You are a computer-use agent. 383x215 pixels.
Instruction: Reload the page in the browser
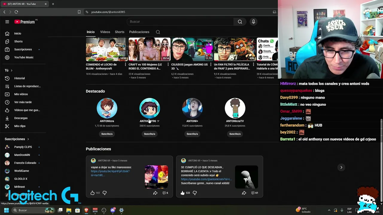(x=16, y=12)
